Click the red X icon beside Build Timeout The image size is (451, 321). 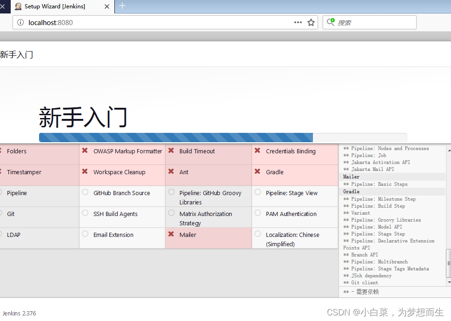(171, 151)
